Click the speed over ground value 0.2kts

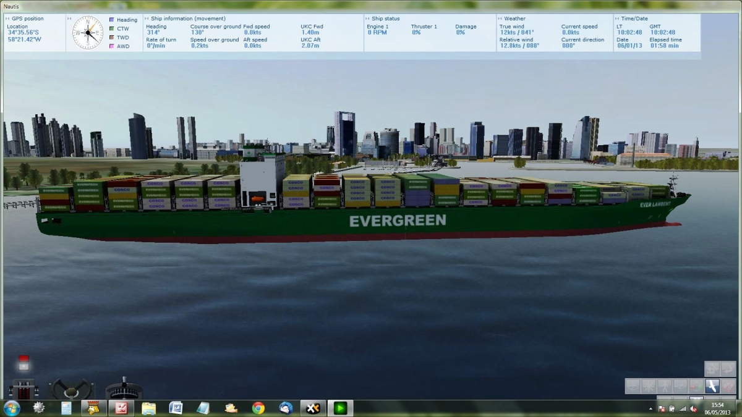pos(200,46)
